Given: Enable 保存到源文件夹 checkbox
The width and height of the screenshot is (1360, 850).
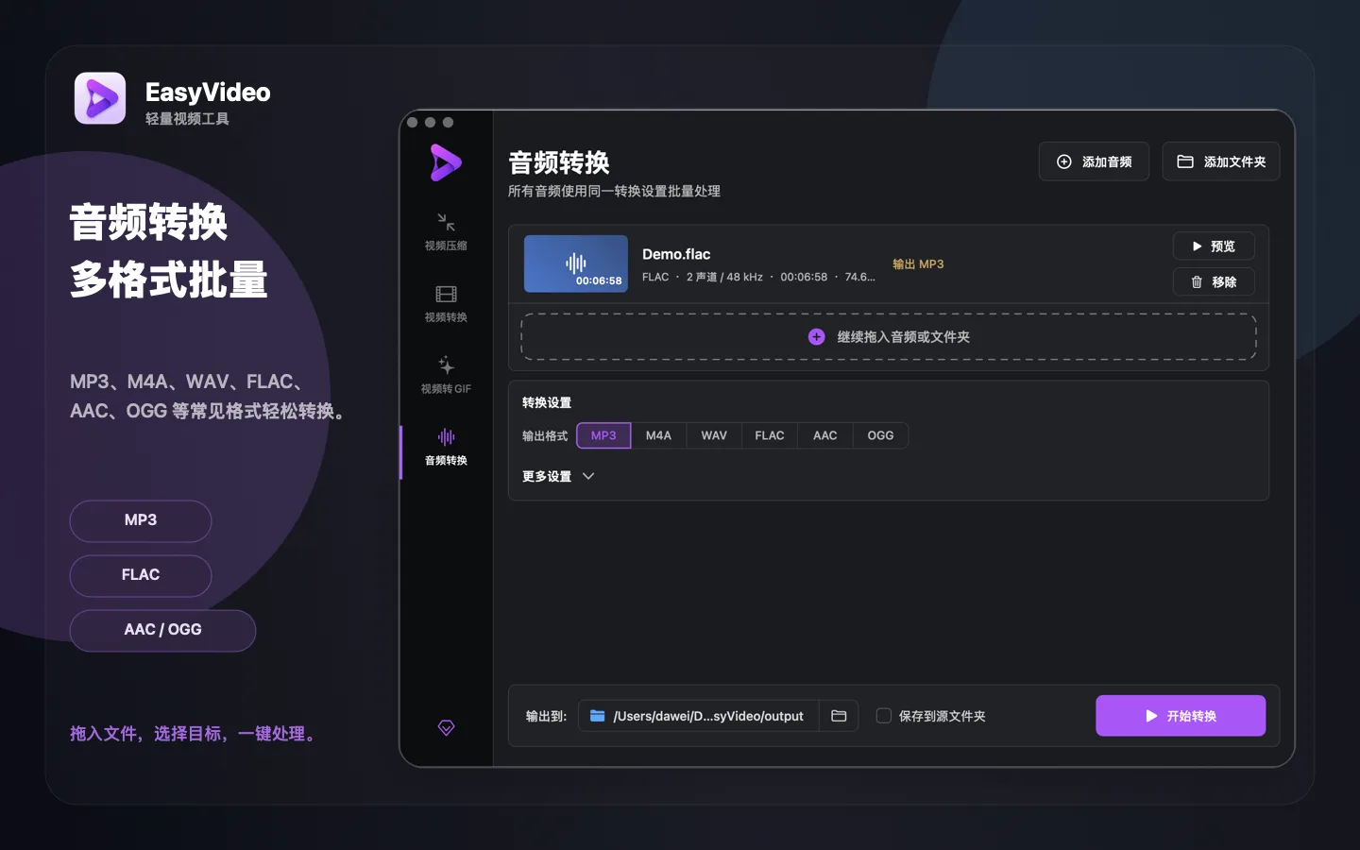Looking at the screenshot, I should (884, 716).
